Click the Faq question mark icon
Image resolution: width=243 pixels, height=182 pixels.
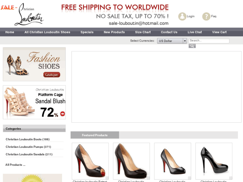click(206, 16)
